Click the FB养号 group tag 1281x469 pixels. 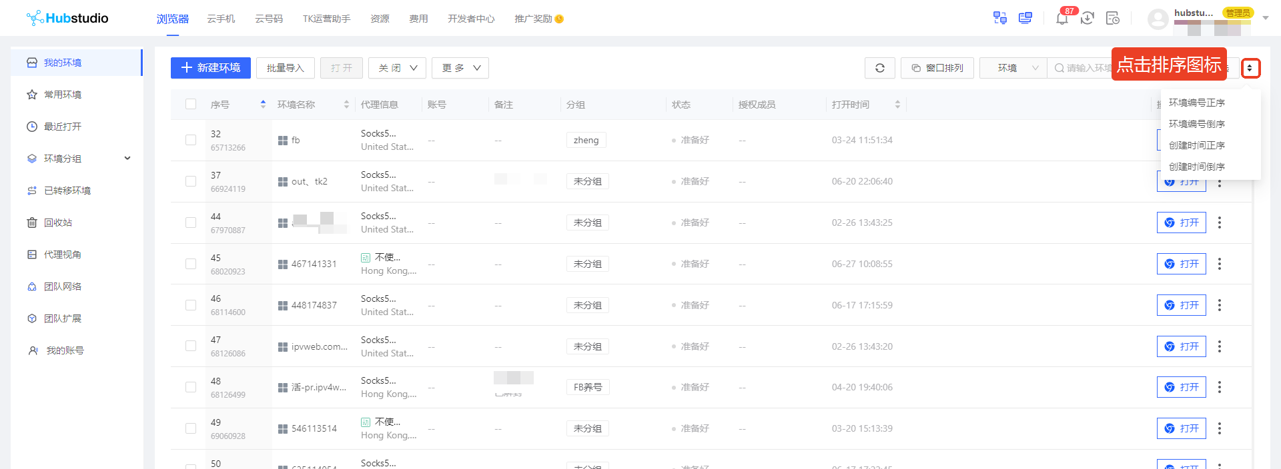pyautogui.click(x=588, y=387)
